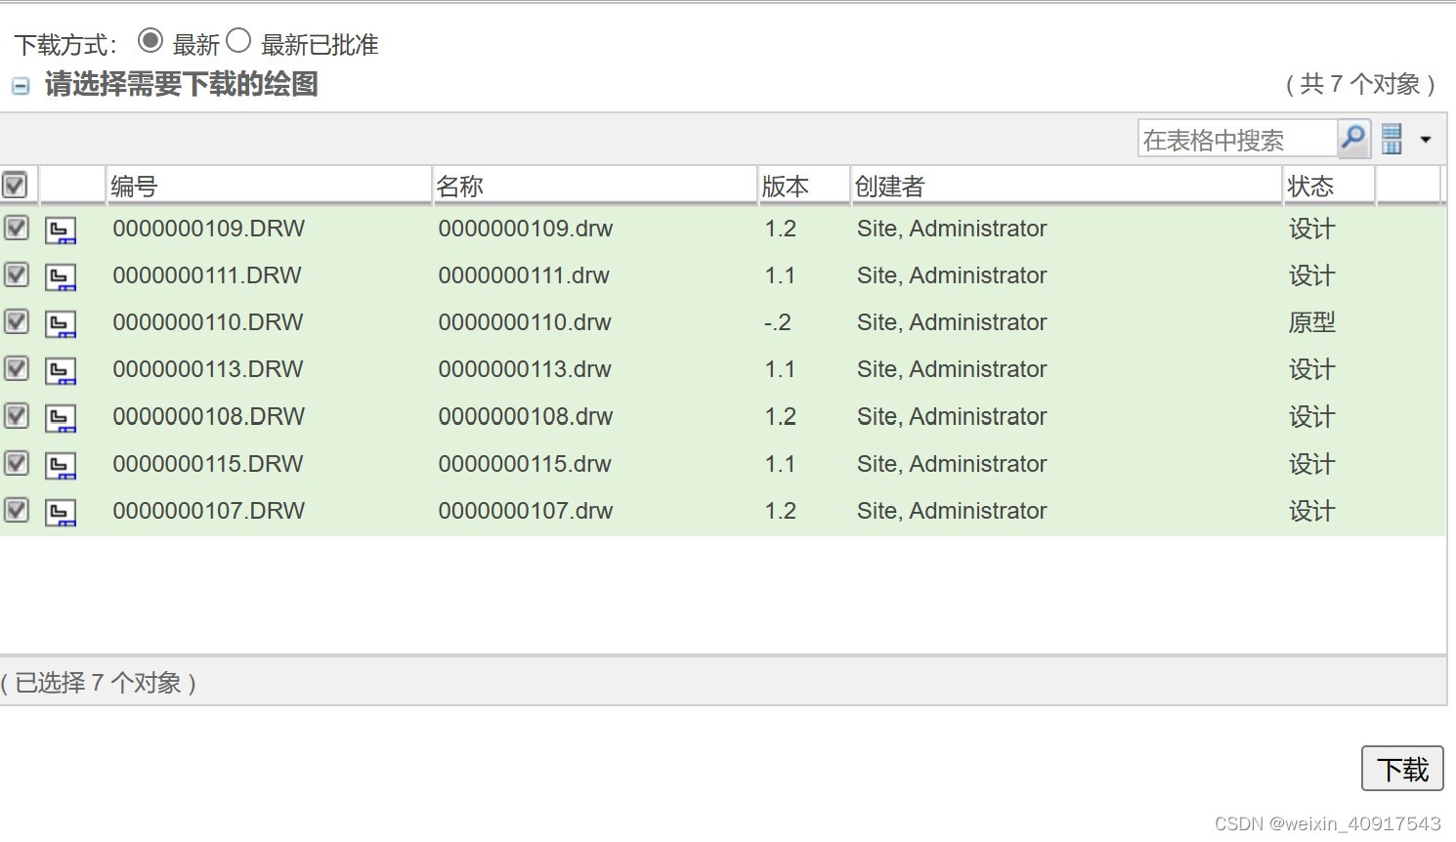
Task: Click number cell 0000000107.DRW
Action: point(209,511)
